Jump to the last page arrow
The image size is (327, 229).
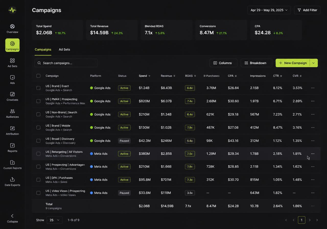click(x=317, y=220)
